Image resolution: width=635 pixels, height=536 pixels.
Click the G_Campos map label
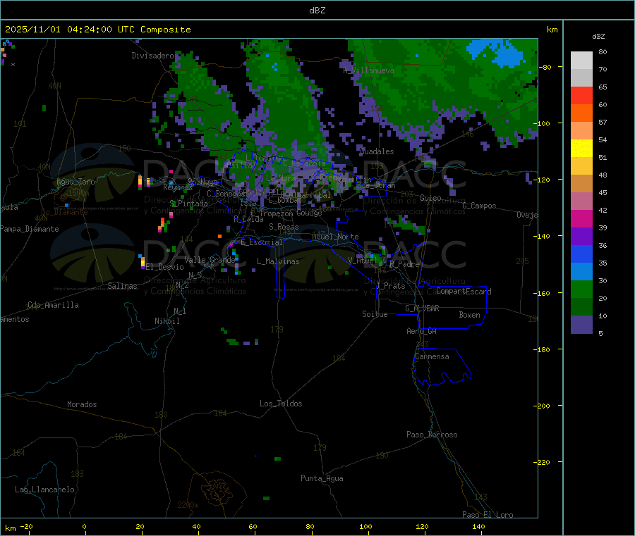click(480, 206)
